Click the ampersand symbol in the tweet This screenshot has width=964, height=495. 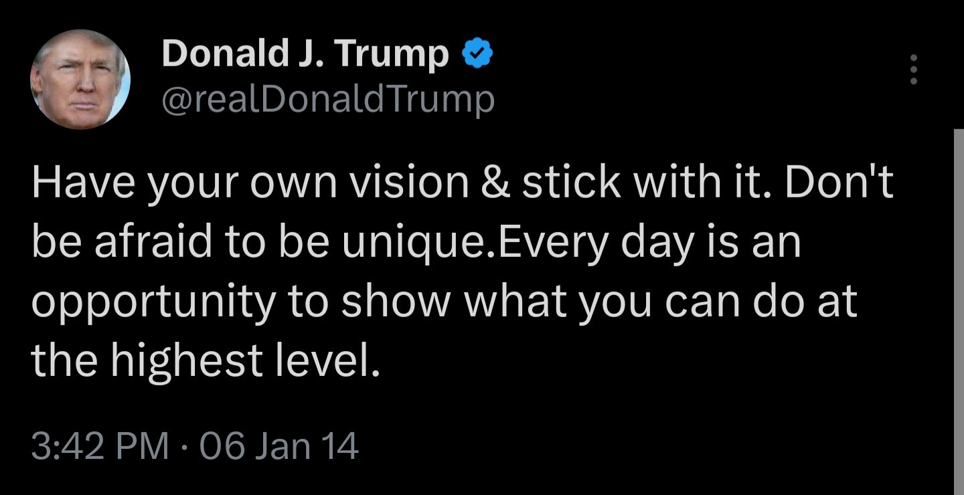point(495,184)
